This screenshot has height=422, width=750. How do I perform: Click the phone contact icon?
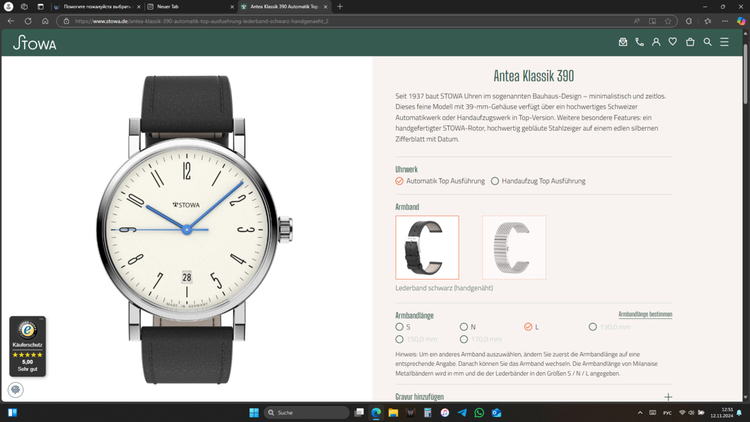639,42
